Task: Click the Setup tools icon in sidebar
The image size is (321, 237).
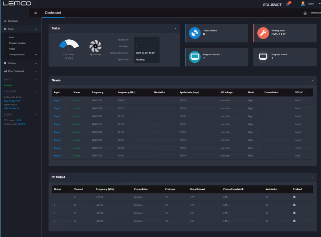Action: pos(5,29)
